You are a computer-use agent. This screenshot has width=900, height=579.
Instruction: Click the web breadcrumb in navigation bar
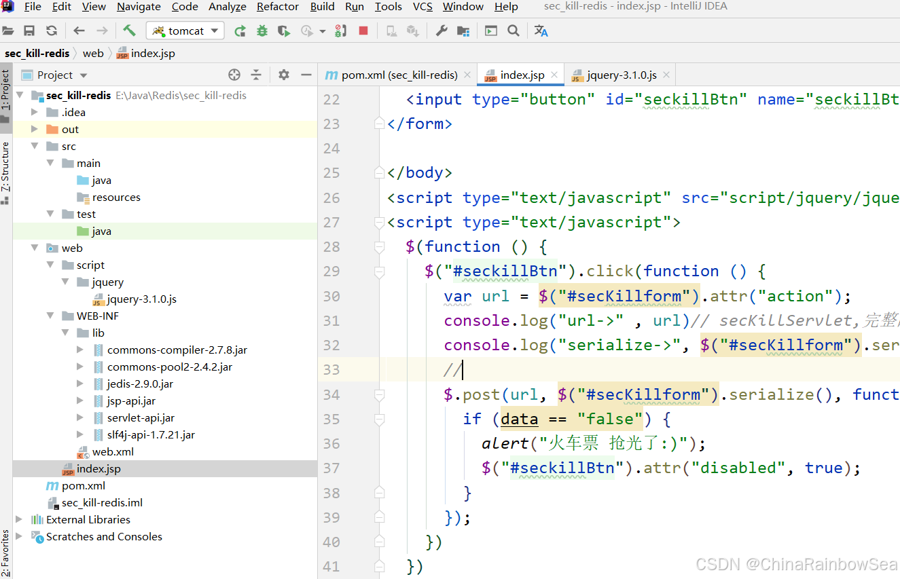pos(93,53)
